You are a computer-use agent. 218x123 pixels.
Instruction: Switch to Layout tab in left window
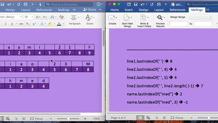coord(26,10)
